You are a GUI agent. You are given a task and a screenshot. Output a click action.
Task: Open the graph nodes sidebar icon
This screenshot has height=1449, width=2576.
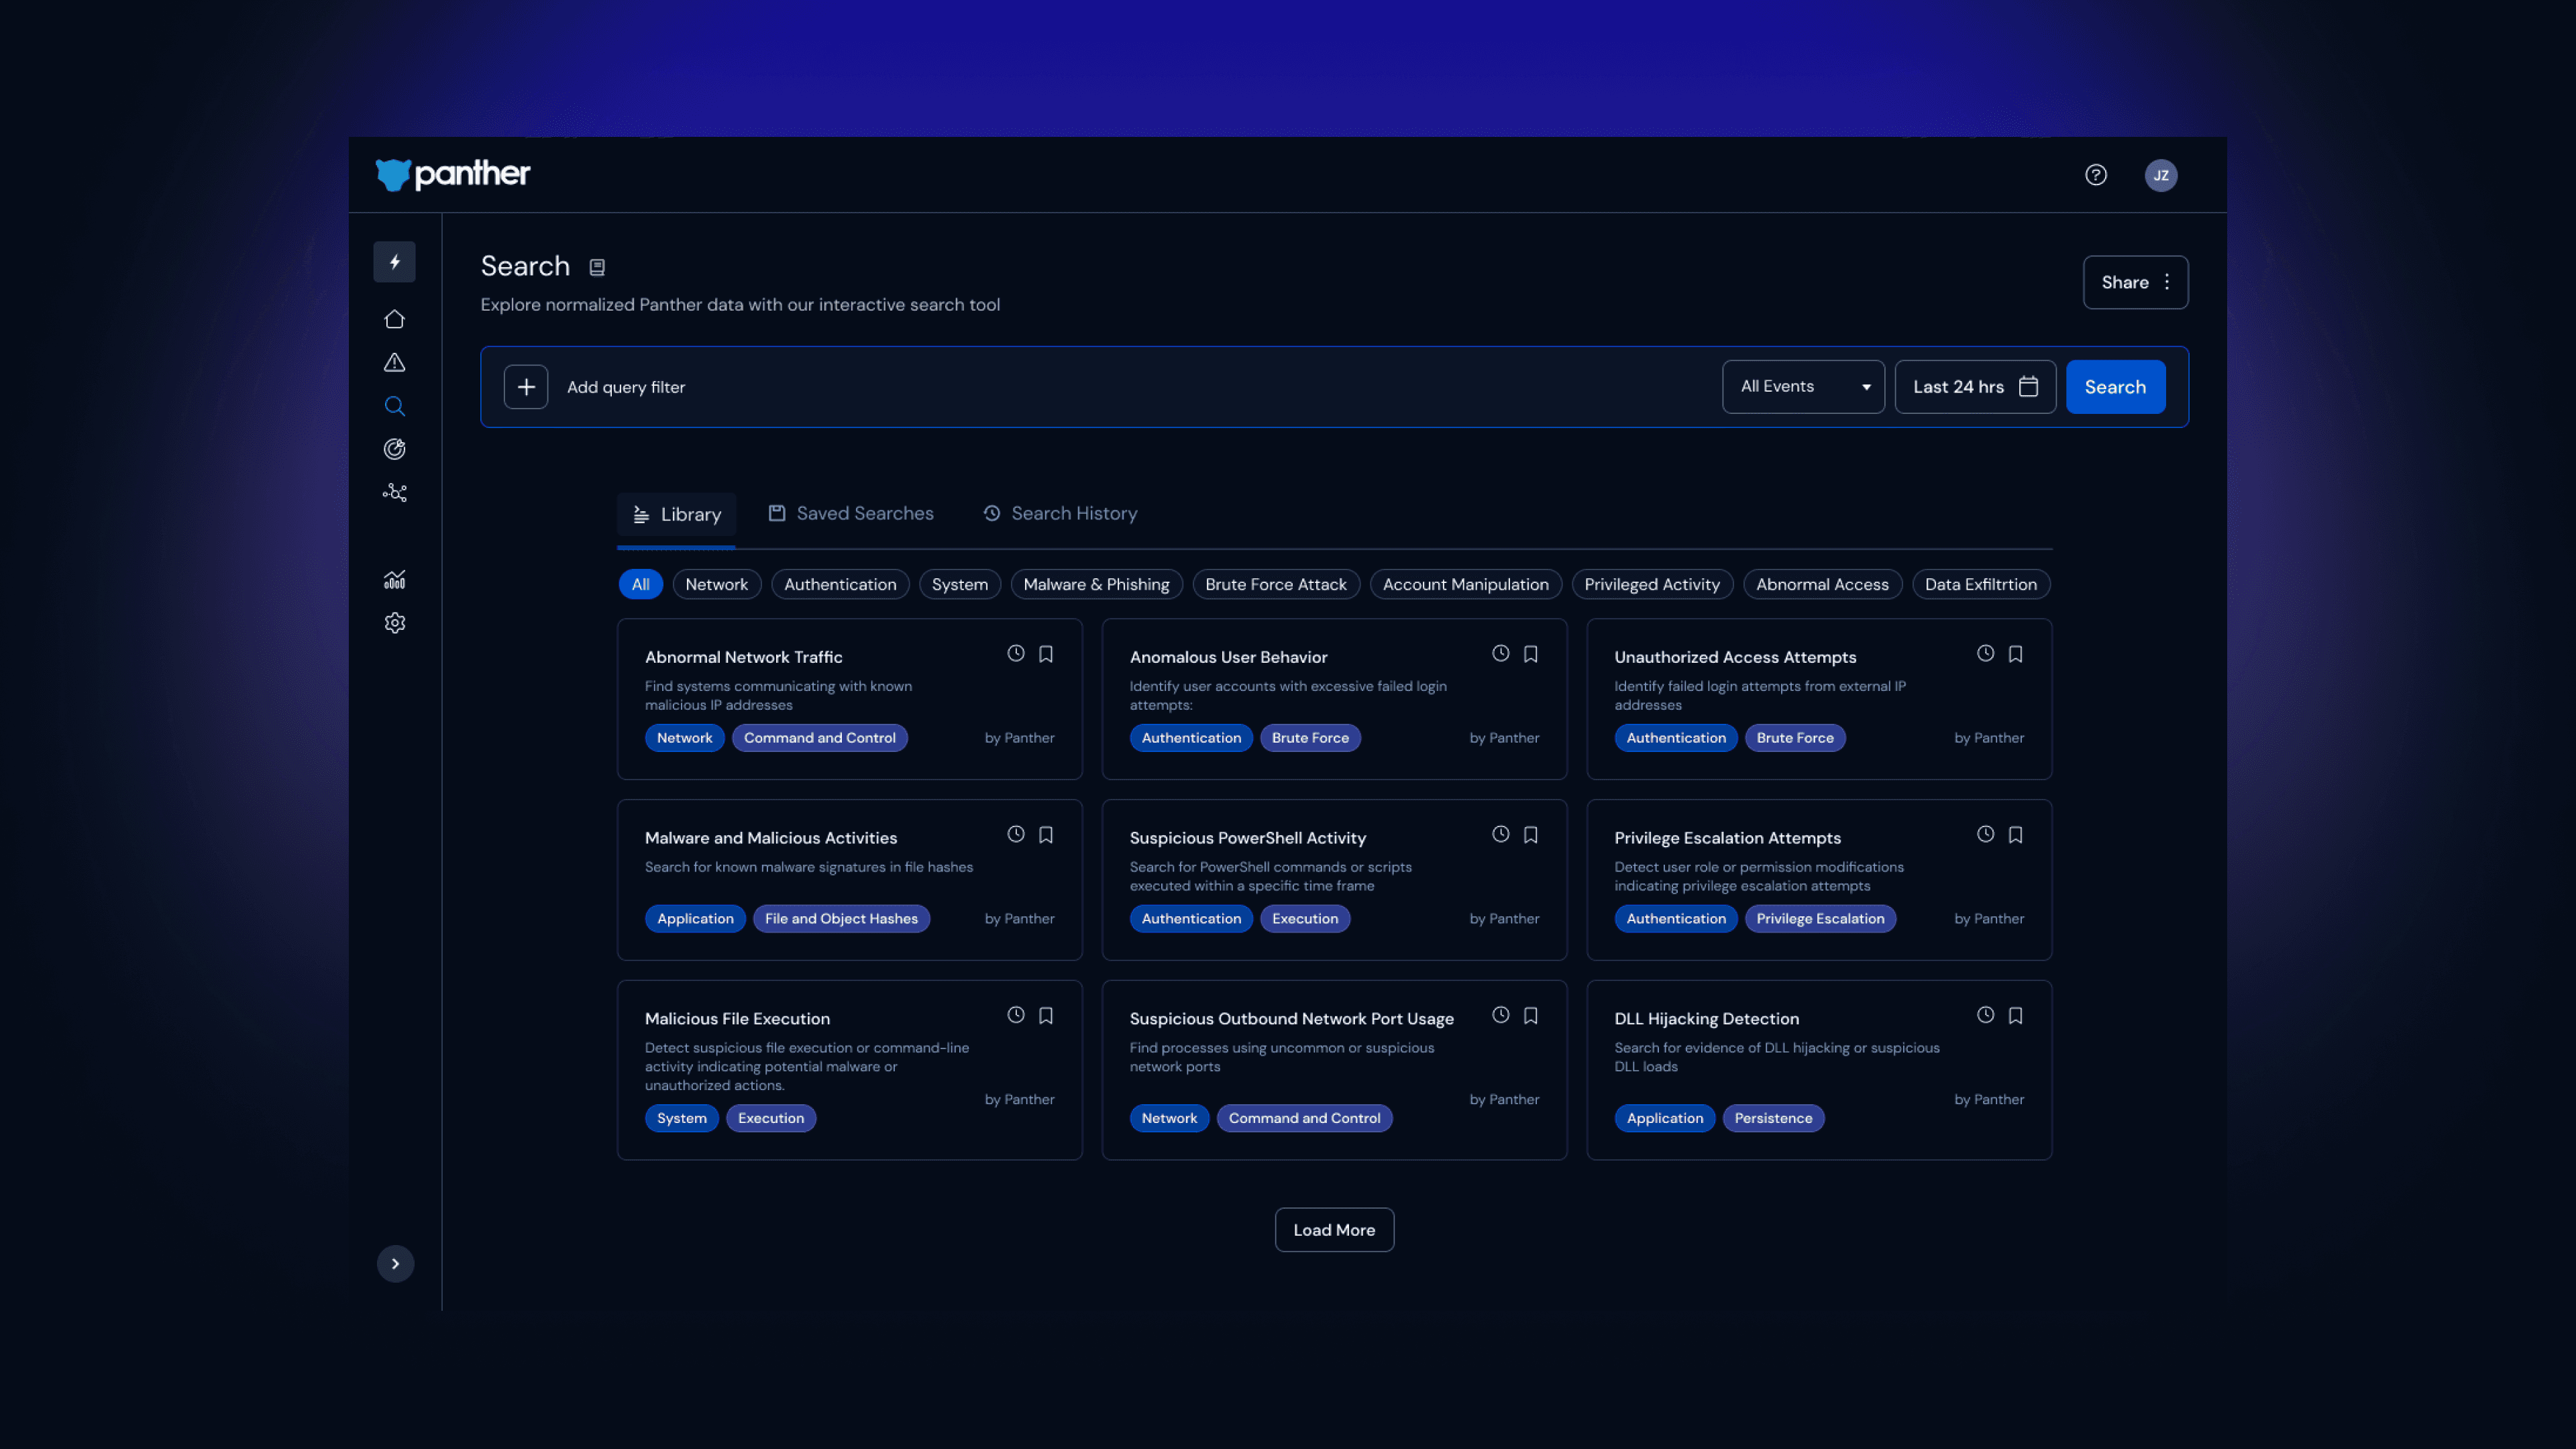click(394, 493)
